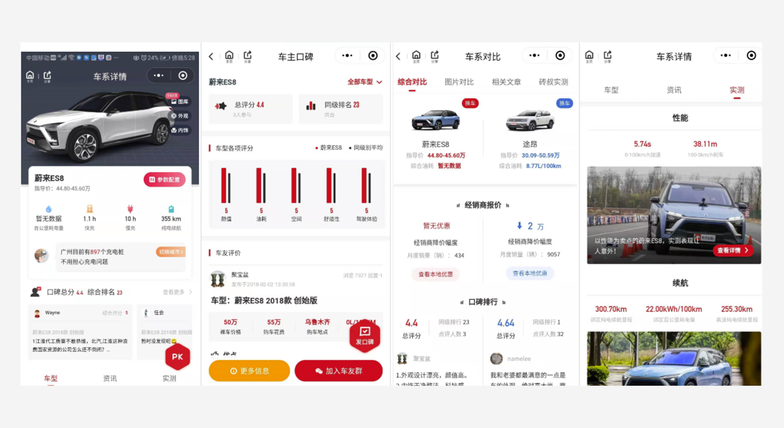Open the 图库 gallery icon on the ES8 photo
The image size is (784, 428).
pyautogui.click(x=181, y=102)
